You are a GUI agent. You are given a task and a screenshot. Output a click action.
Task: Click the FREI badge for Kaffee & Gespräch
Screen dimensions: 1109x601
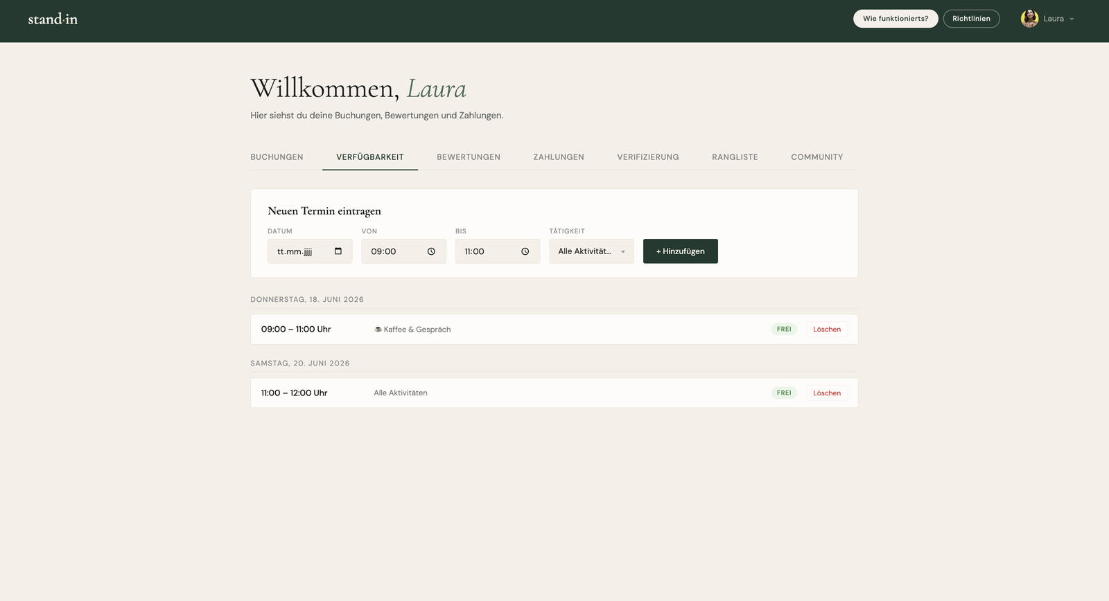coord(784,330)
